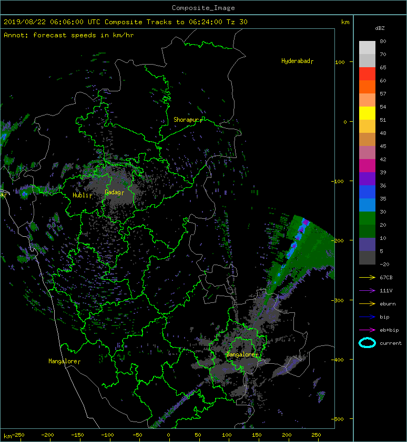
Task: Click the -50 tick on the horizontal axis
Action: (137, 435)
